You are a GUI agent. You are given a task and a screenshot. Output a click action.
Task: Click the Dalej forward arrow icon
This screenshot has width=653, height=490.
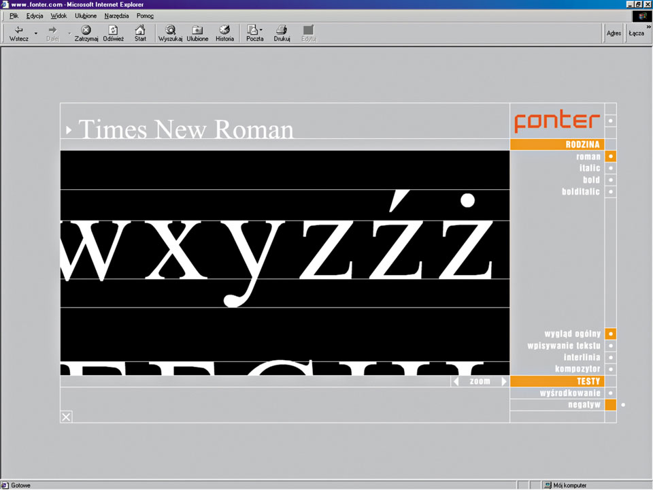[x=52, y=29]
